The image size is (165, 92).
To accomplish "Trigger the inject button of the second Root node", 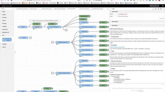I will tap(19, 38).
